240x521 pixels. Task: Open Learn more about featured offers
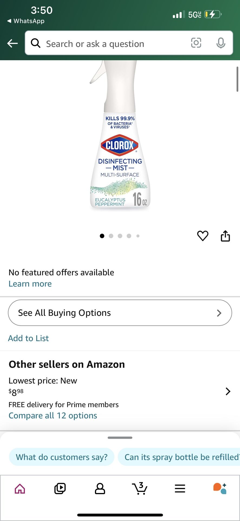click(30, 284)
